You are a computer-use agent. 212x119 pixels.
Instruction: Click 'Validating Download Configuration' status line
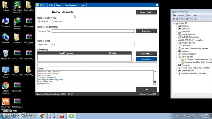point(50,80)
